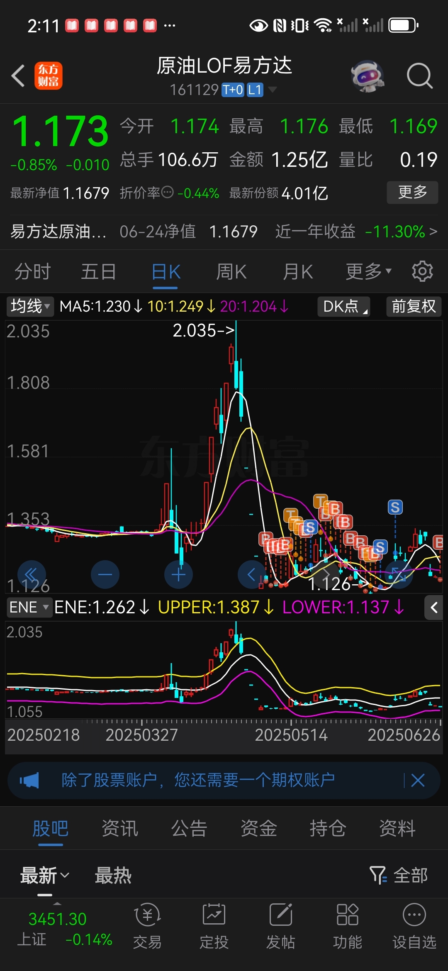The height and width of the screenshot is (971, 448).
Task: Expand the 最新 sort dropdown
Action: pyautogui.click(x=45, y=876)
